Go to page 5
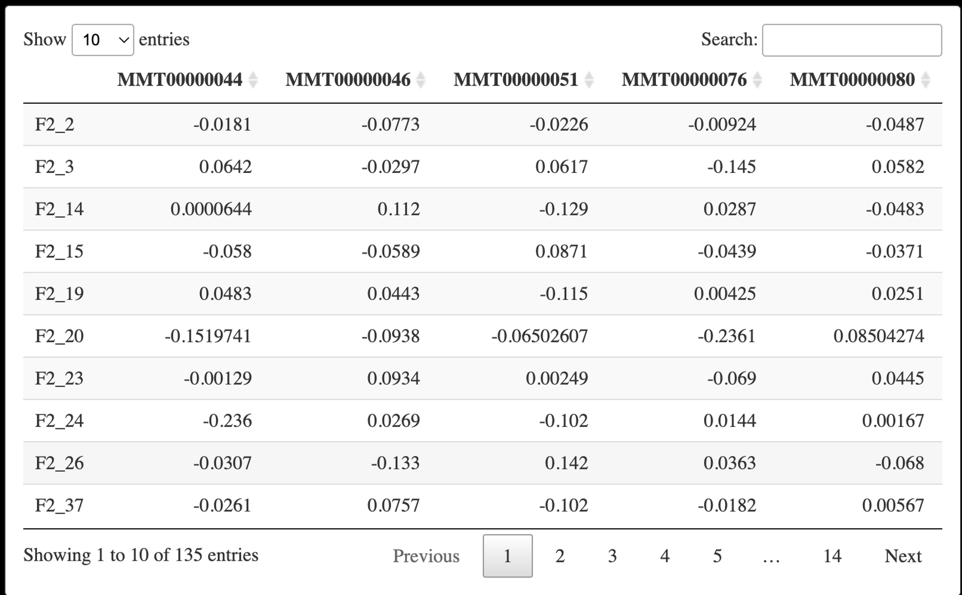The width and height of the screenshot is (962, 595). [x=717, y=556]
